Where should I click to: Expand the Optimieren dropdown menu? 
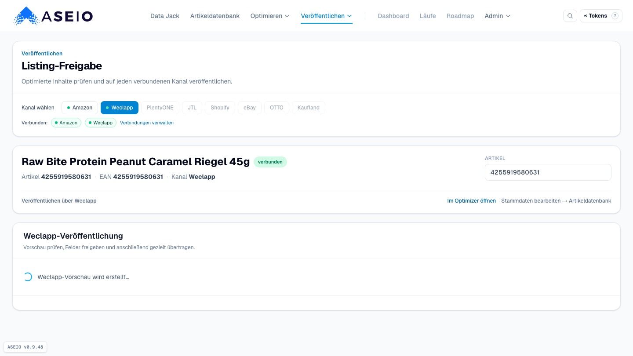point(270,16)
